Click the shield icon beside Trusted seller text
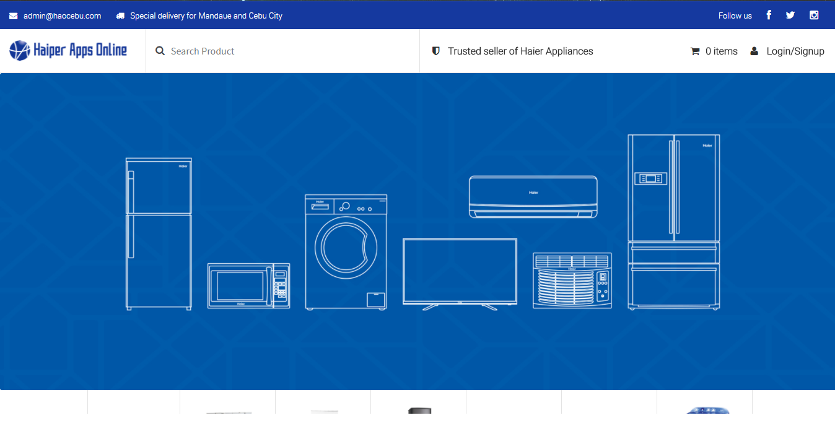Viewport: 835px width, 436px height. pos(436,51)
